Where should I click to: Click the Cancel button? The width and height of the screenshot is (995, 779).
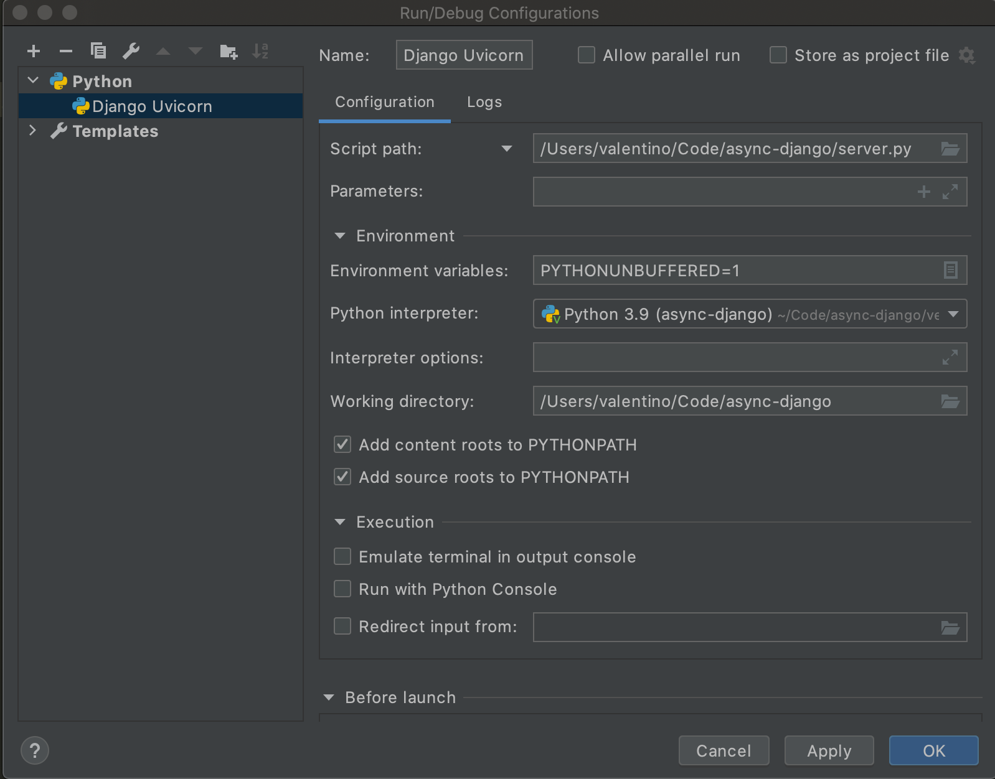tap(724, 750)
